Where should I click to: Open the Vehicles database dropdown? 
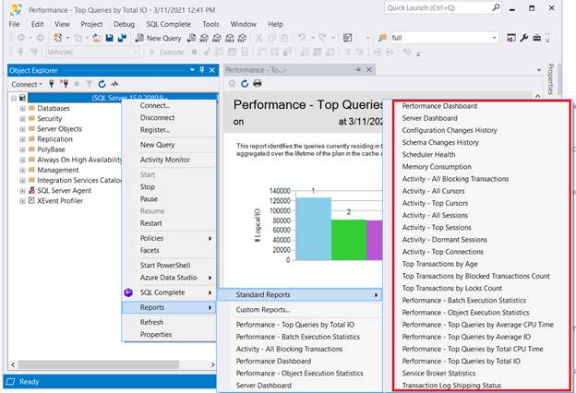136,53
